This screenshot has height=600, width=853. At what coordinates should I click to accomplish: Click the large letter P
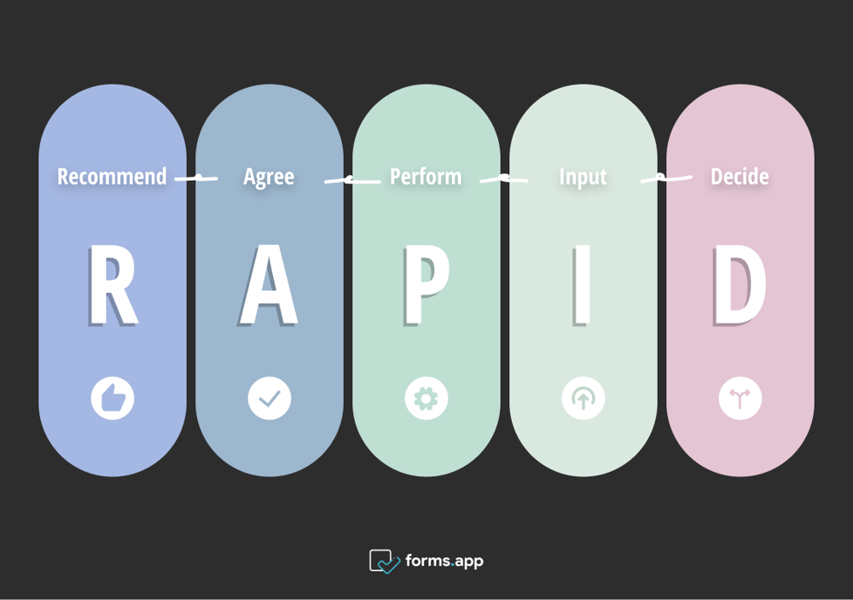tap(426, 286)
